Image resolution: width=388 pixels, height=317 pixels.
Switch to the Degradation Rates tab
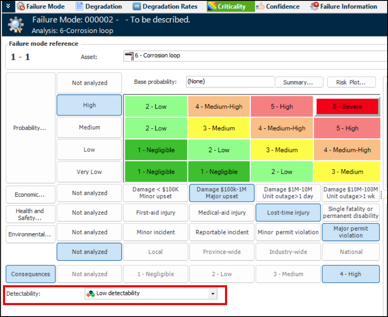169,6
